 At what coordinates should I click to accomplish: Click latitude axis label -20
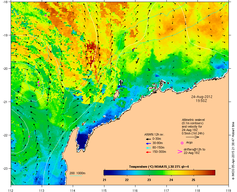point(5,68)
